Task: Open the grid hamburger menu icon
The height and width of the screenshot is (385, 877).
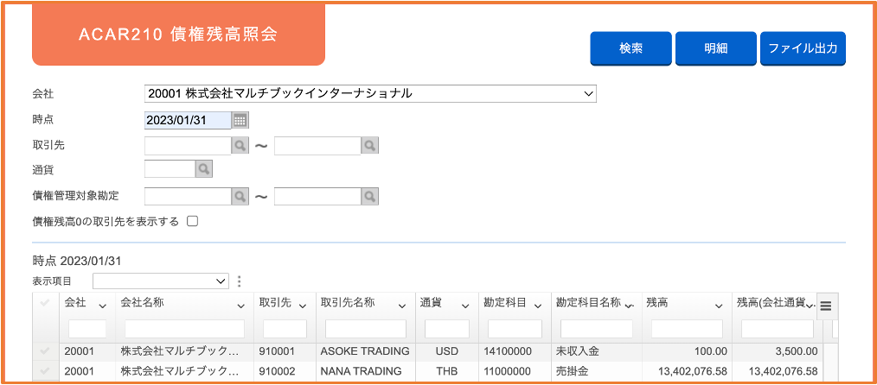Action: [x=826, y=306]
